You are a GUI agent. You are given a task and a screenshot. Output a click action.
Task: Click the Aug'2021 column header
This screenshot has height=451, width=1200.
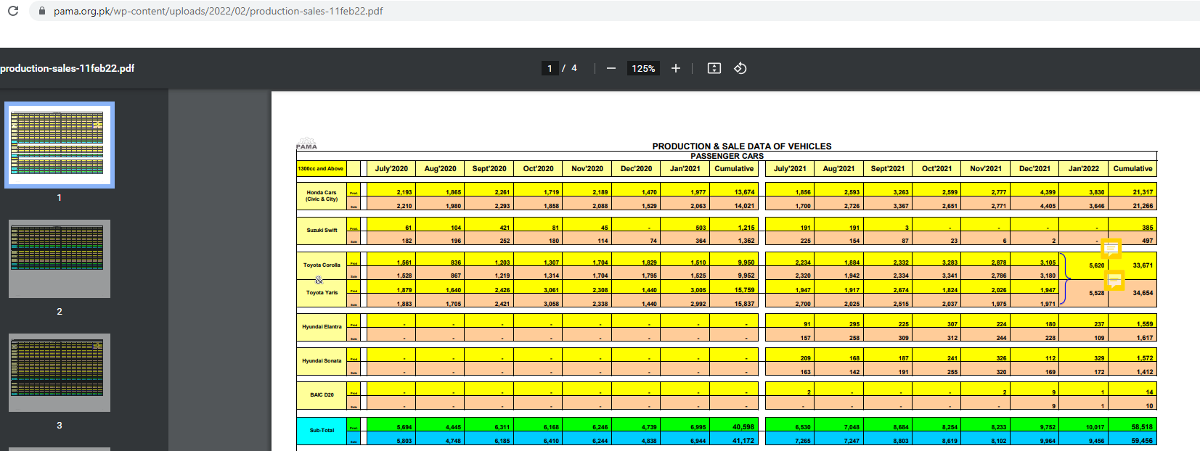click(x=838, y=168)
